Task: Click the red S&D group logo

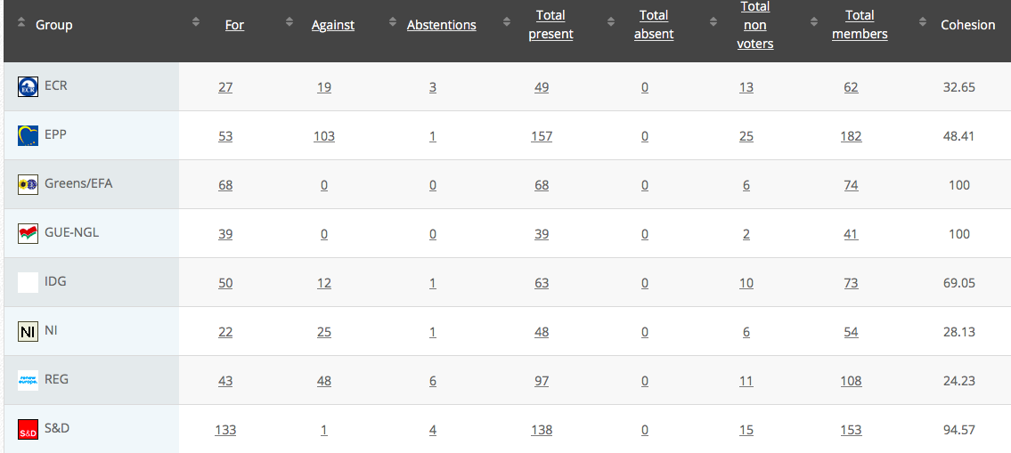Action: (28, 430)
